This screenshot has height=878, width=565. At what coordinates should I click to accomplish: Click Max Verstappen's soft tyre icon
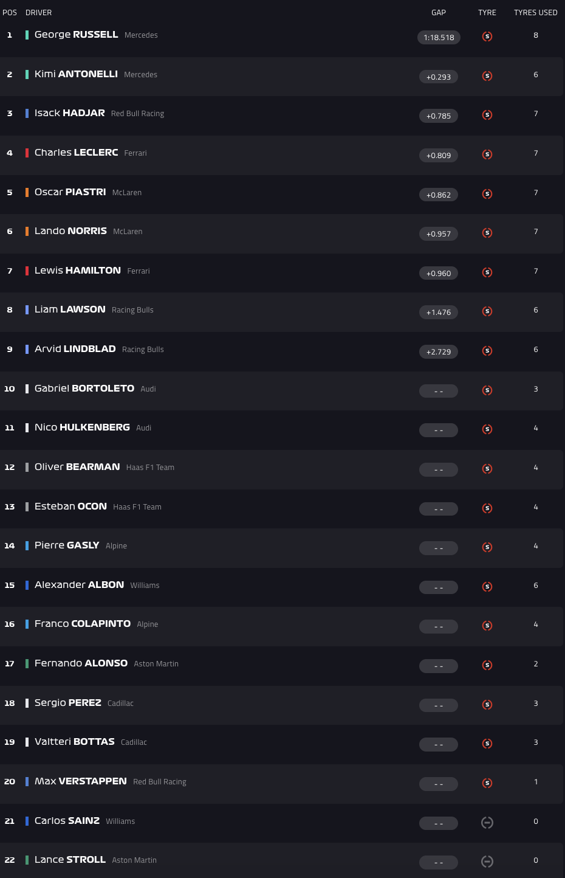click(x=487, y=783)
